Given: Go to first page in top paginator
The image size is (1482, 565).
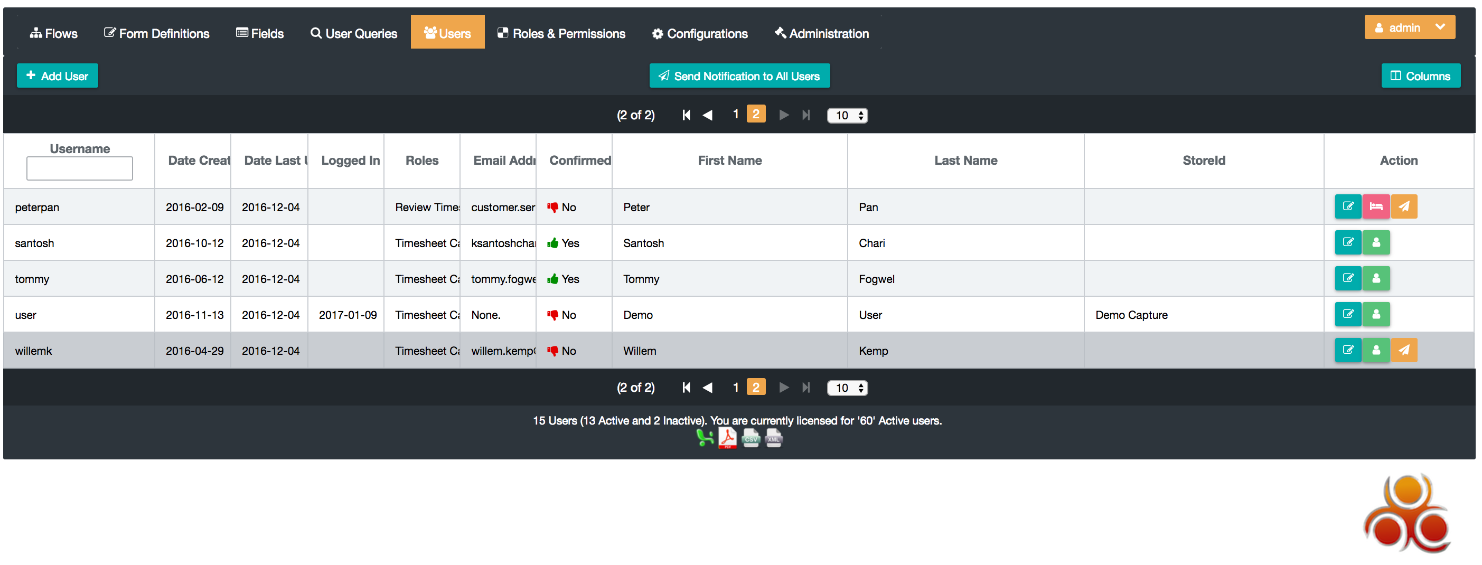Looking at the screenshot, I should tap(686, 115).
